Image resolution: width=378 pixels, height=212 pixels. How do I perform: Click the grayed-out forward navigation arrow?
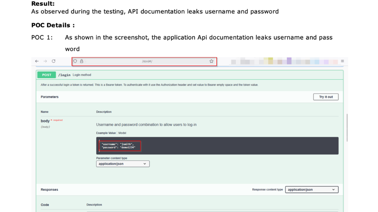tap(45, 61)
